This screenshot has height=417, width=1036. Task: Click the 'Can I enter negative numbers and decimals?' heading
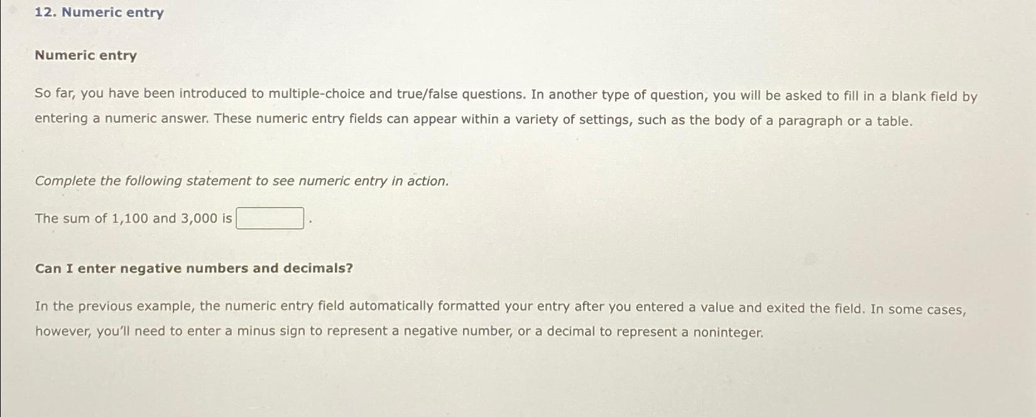click(193, 268)
